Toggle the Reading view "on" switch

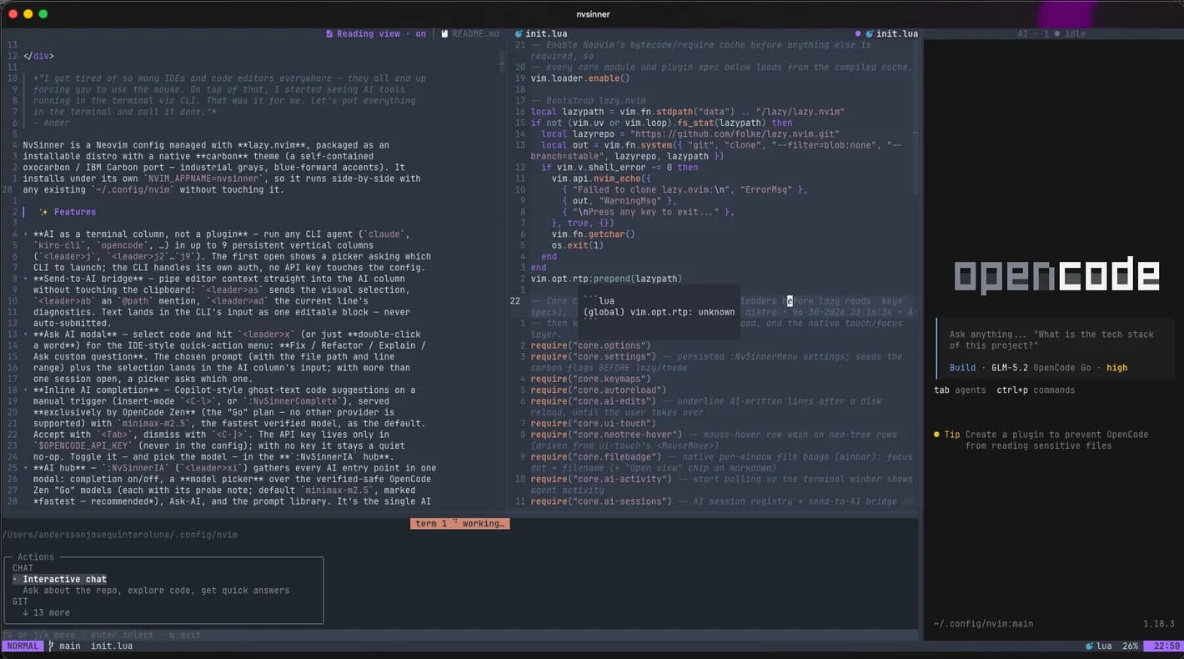(x=420, y=34)
